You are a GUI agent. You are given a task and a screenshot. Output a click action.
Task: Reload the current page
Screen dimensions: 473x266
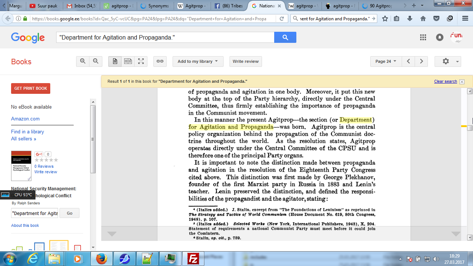[x=282, y=19]
